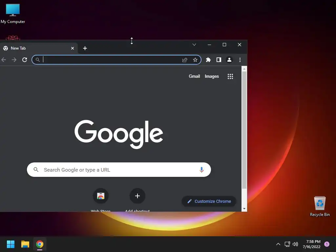
Task: Open the tab search chevron
Action: (x=194, y=45)
